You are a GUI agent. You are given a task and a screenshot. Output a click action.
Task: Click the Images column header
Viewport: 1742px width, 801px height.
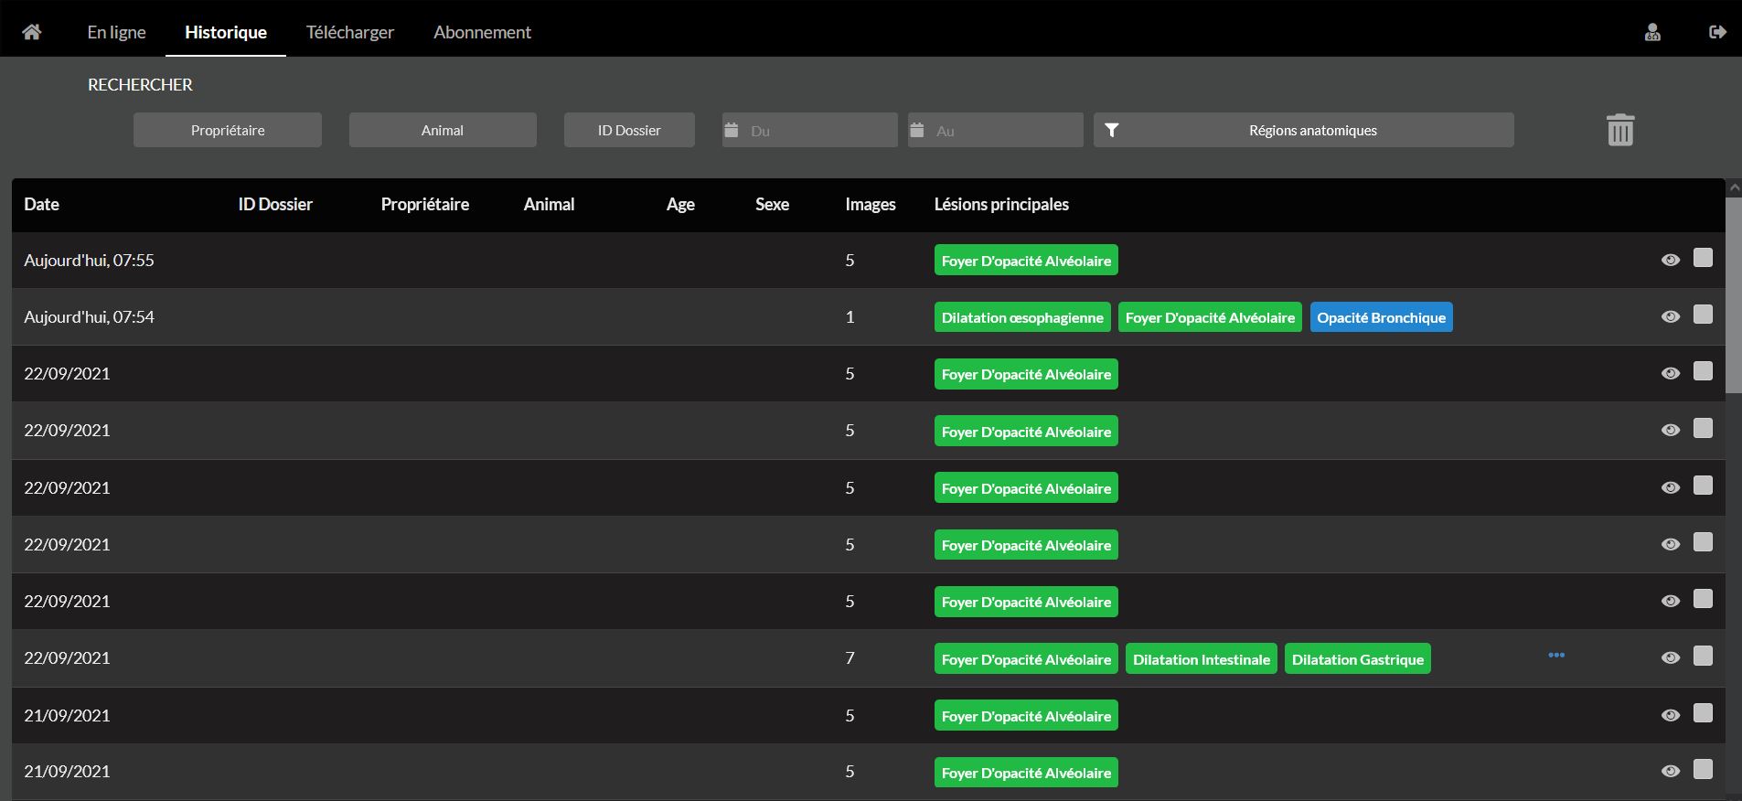[871, 205]
